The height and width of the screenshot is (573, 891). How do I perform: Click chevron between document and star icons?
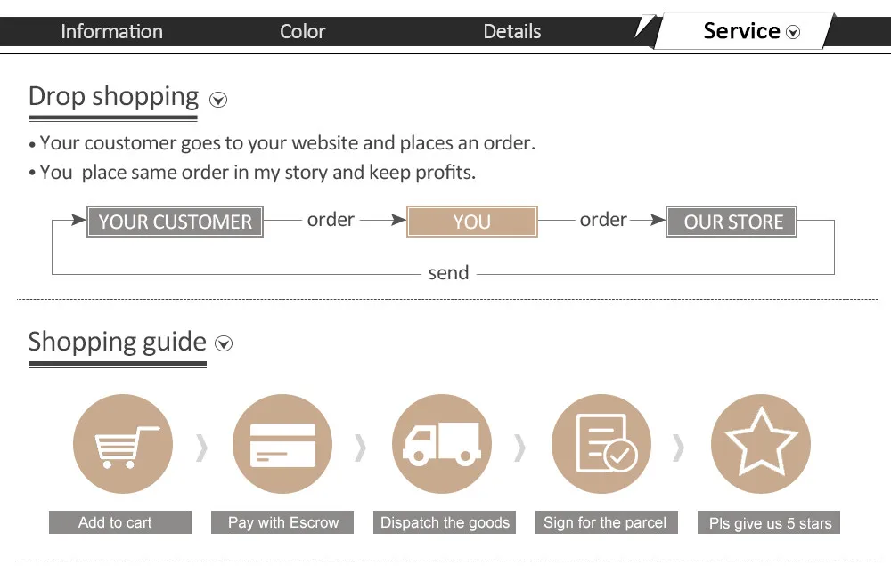[678, 448]
